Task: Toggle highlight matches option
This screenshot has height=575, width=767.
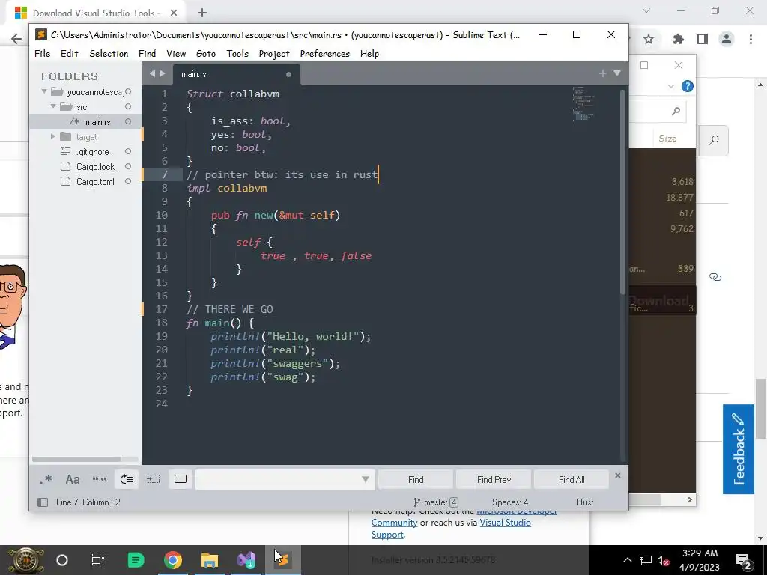Action: pyautogui.click(x=181, y=479)
